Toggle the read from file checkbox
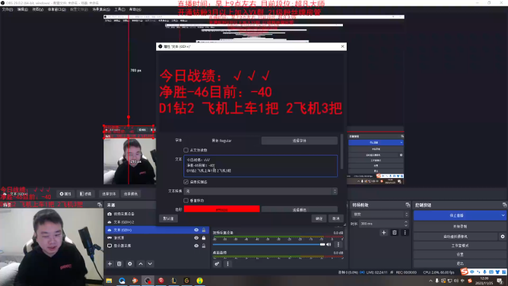Screen dimensions: 508x286 (x=186, y=150)
